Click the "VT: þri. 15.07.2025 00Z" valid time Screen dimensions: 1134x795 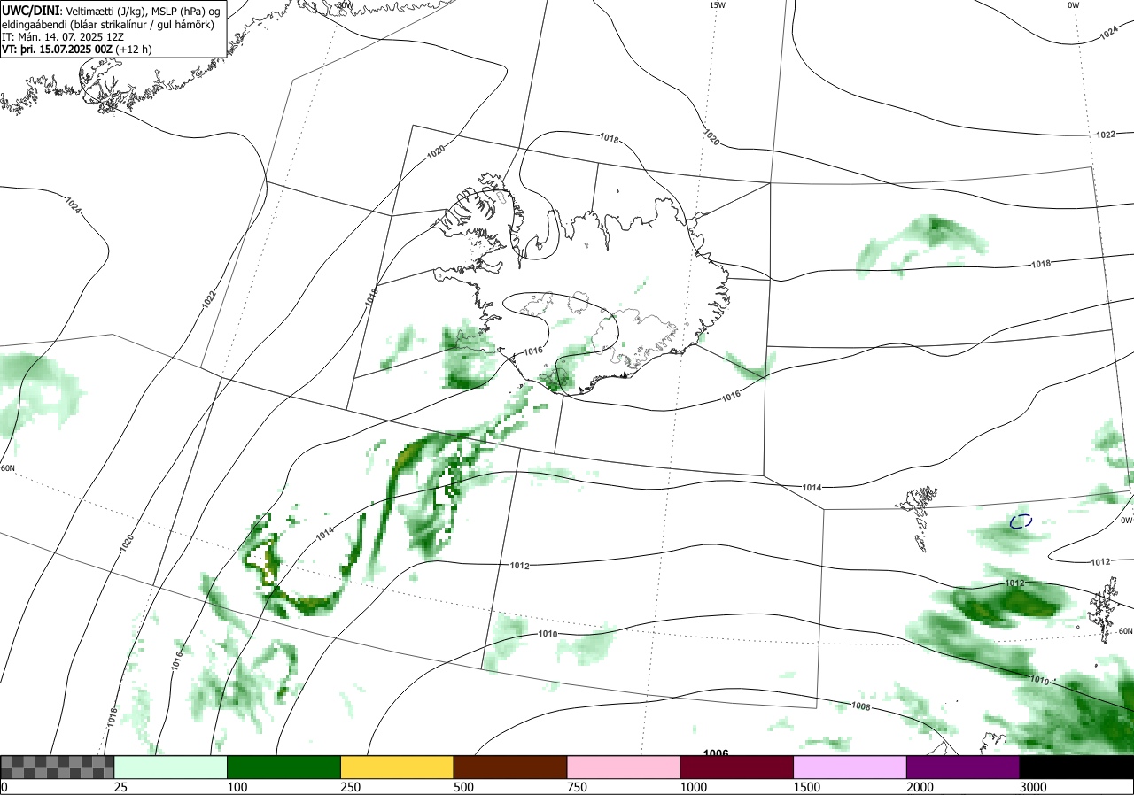tap(57, 50)
